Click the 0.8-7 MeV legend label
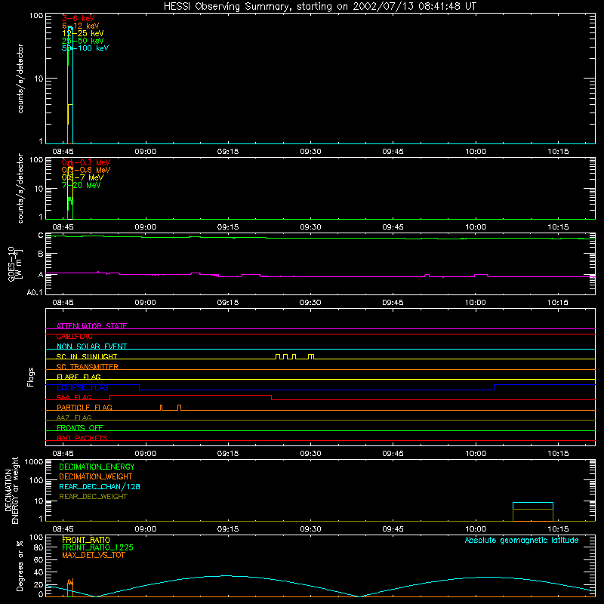 click(82, 177)
